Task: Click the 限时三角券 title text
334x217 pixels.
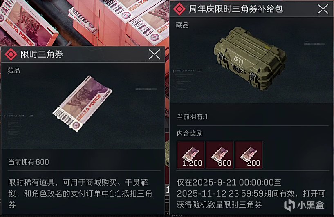Action: point(42,54)
